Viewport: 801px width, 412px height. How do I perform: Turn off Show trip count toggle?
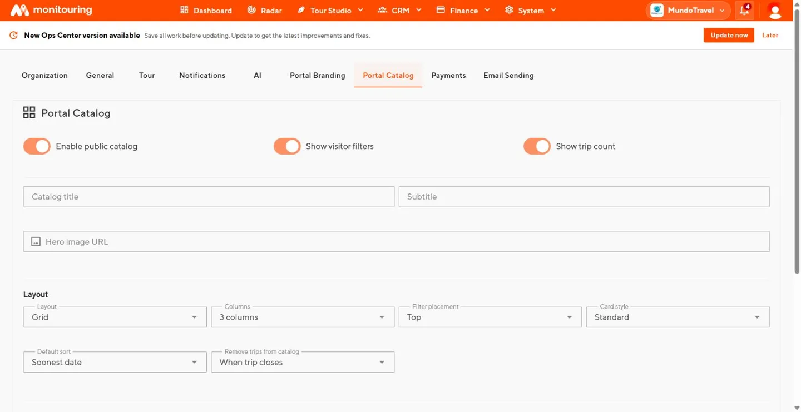click(x=537, y=146)
